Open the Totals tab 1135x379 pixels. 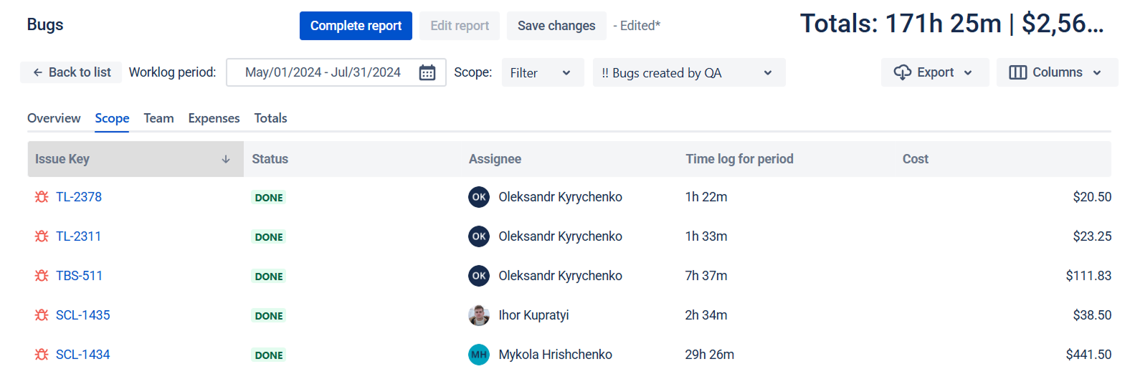(270, 118)
